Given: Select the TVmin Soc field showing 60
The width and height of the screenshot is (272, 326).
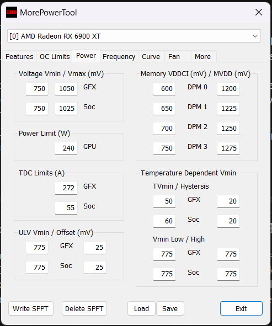Looking at the screenshot, I should coord(164,221).
